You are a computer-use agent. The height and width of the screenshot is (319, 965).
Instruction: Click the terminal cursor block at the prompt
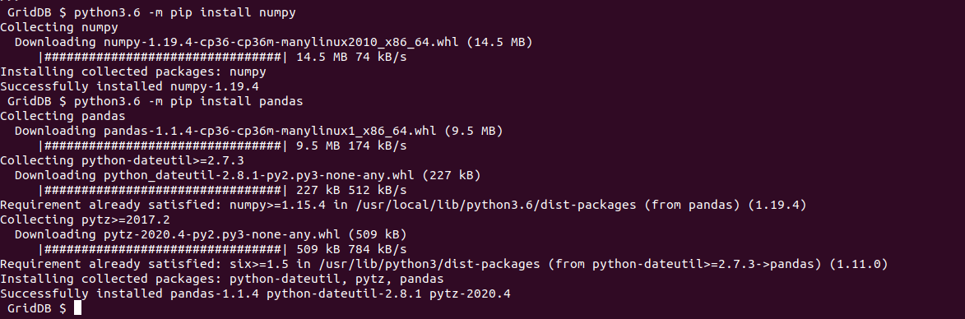pyautogui.click(x=77, y=308)
